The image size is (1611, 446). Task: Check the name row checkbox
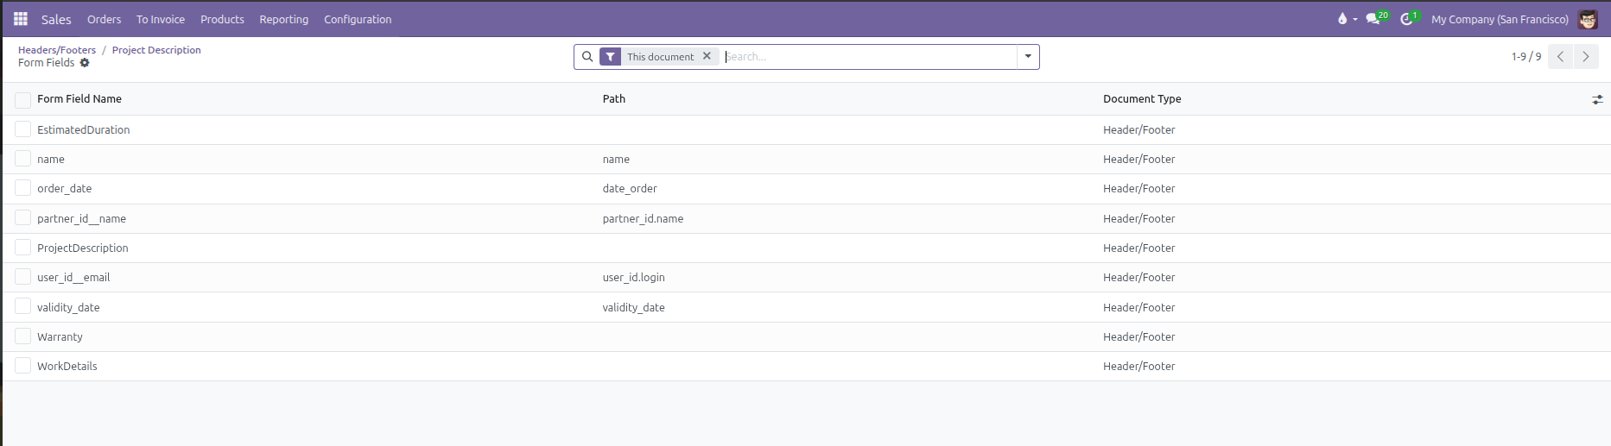pos(23,159)
